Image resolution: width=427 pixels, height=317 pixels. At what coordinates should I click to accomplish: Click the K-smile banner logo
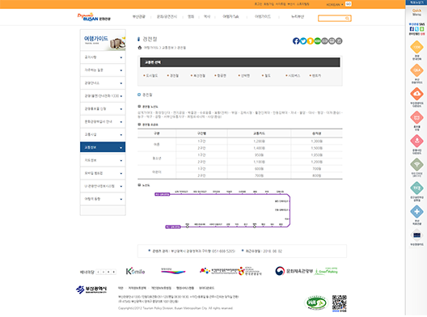(x=135, y=271)
